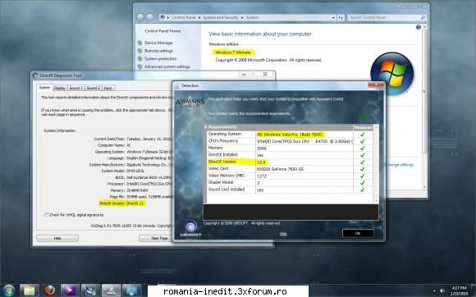Enable Check for WHQL digital signatures
The image size is (476, 297).
coord(47,215)
